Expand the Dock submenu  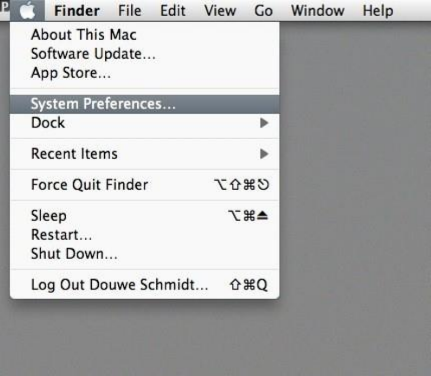click(48, 122)
